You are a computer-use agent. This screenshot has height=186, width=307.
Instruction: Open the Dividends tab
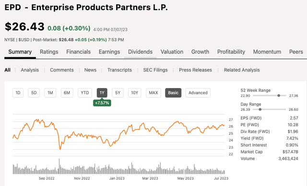point(140,52)
